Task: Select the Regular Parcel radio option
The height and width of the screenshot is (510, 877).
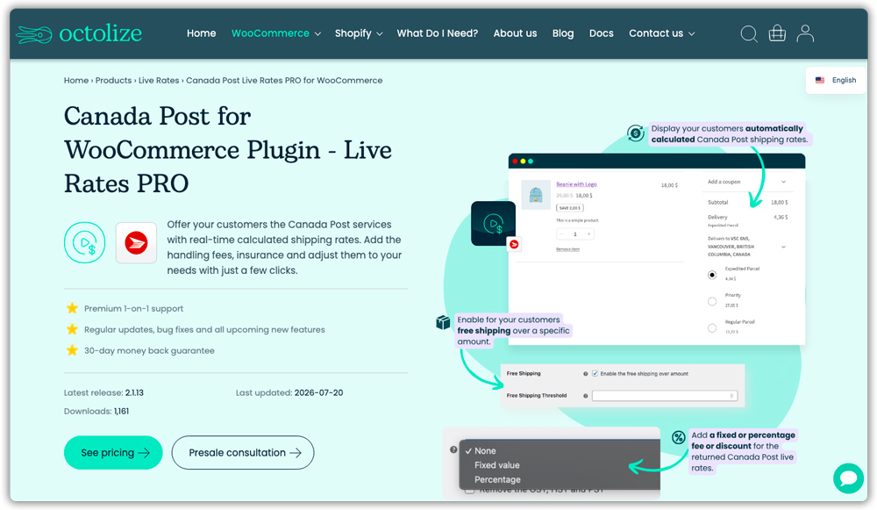Action: (712, 328)
